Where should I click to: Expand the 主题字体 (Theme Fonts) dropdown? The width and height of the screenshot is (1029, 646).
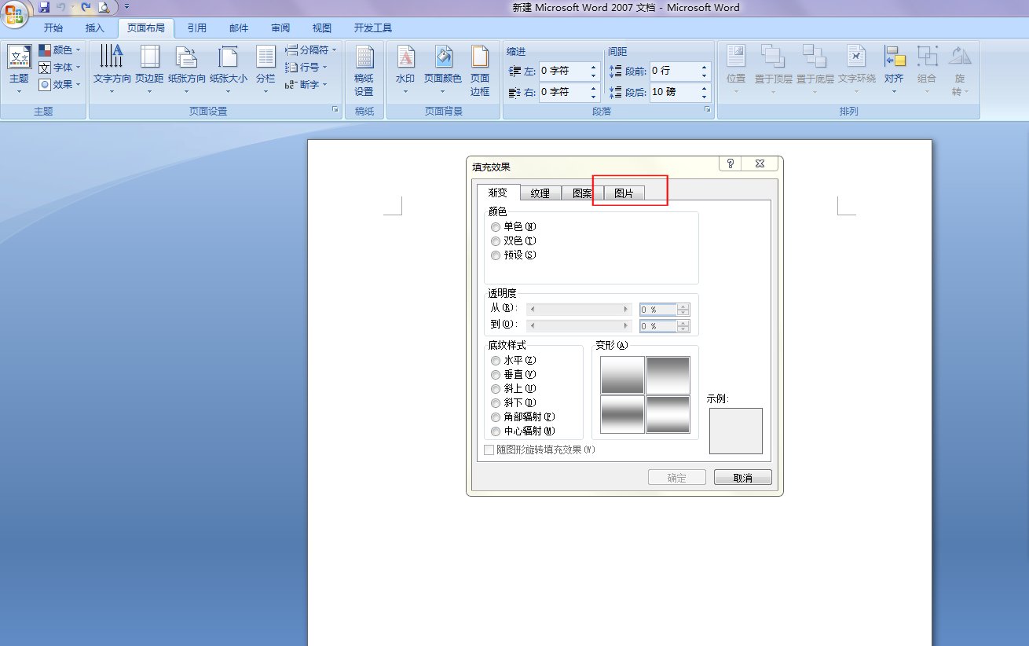78,67
